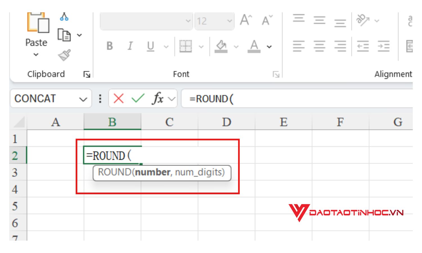Decrease font size with smaller A
422x253 pixels.
pos(267,20)
